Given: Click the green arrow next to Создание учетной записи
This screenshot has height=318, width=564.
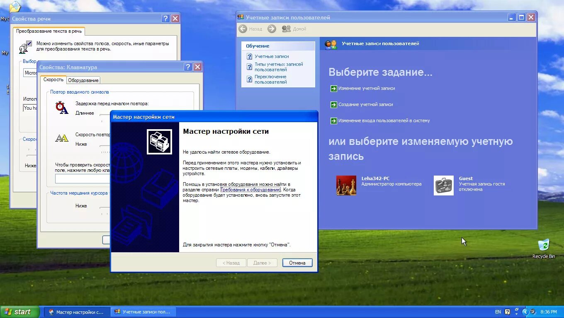Looking at the screenshot, I should pyautogui.click(x=333, y=105).
